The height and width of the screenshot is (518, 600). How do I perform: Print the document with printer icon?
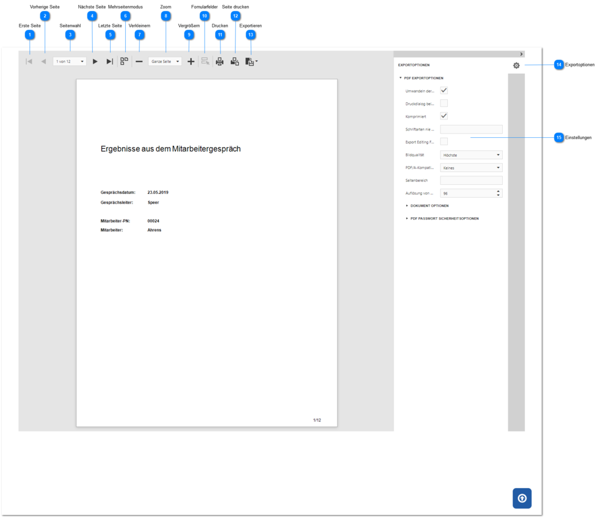(219, 62)
